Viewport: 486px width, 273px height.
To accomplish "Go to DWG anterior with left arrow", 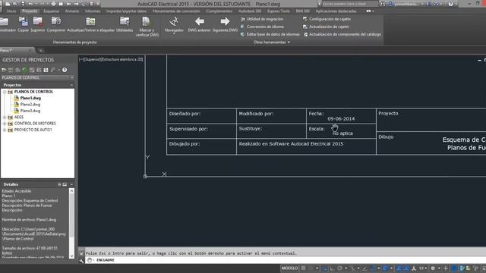I will pyautogui.click(x=199, y=21).
